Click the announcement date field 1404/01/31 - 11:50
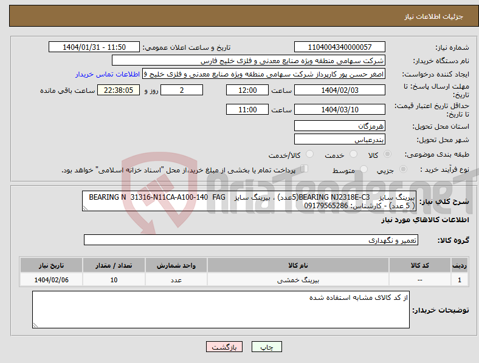This screenshot has width=479, height=363. (94, 47)
